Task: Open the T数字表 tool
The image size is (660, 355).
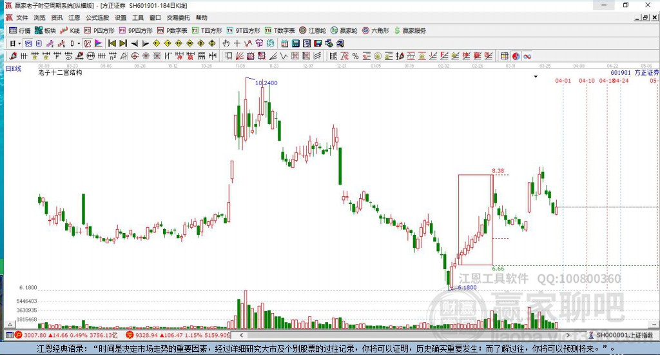Action: click(280, 30)
